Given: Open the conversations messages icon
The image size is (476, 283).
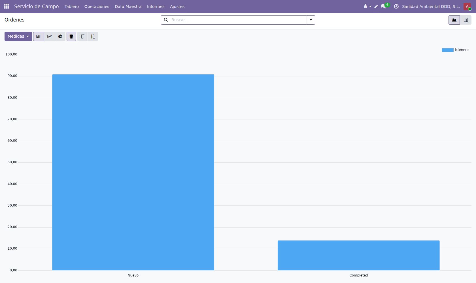Looking at the screenshot, I should tap(383, 6).
